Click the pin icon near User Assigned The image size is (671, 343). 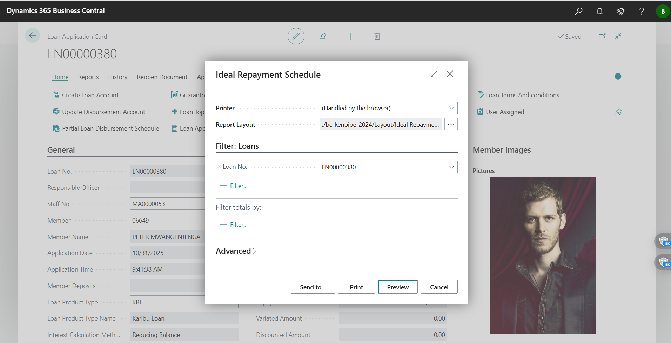pos(618,112)
